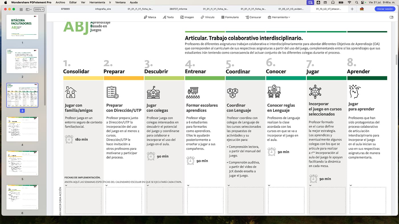399x224 pixels.
Task: Open the Ayuda menu
Action: pyautogui.click(x=133, y=2)
